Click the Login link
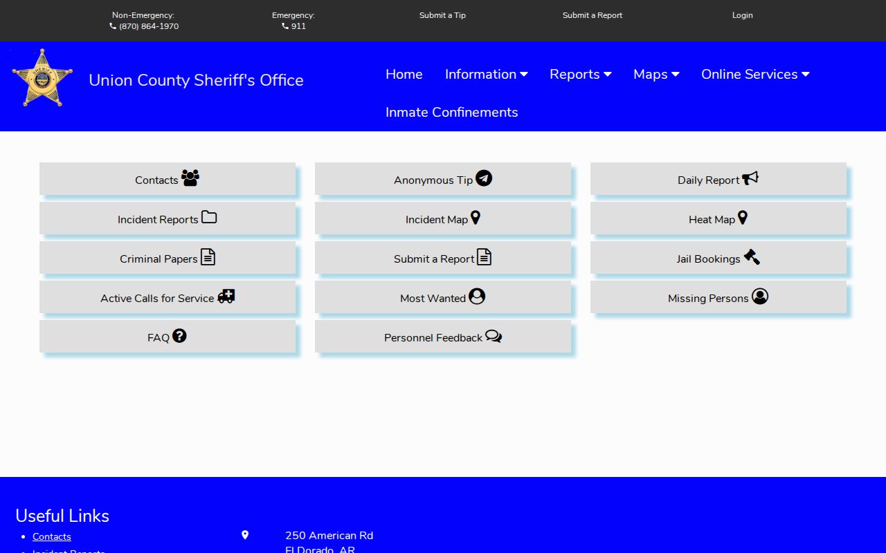The image size is (886, 553). [743, 15]
